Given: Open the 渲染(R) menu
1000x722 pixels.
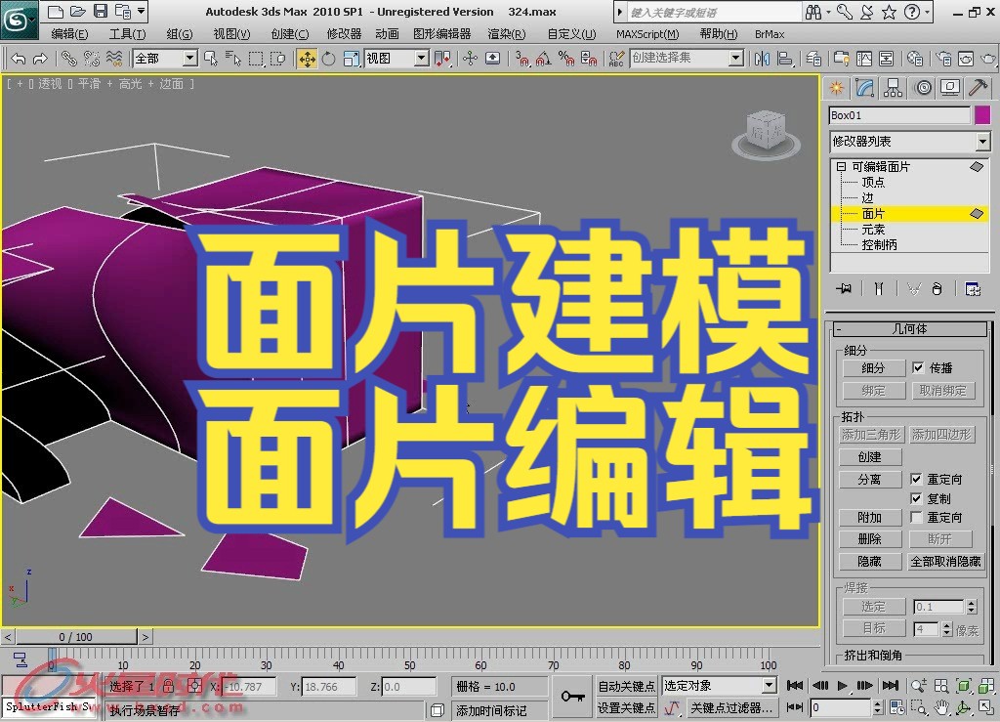Looking at the screenshot, I should 506,32.
